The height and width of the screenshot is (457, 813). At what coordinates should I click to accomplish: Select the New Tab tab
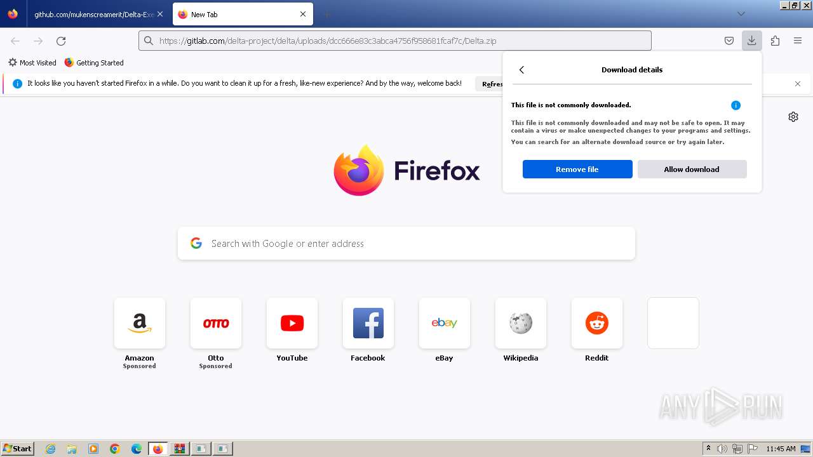[x=242, y=14]
